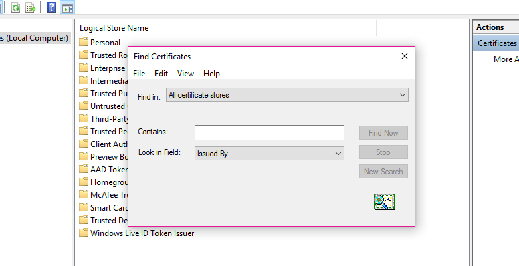
Task: Click the Stop button
Action: 383,152
